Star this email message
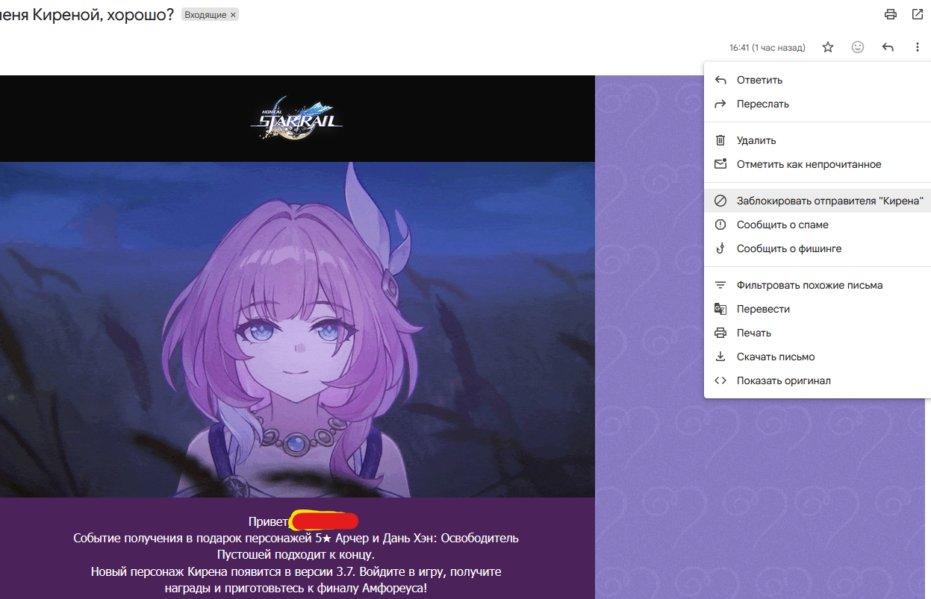The height and width of the screenshot is (599, 931). (x=828, y=47)
